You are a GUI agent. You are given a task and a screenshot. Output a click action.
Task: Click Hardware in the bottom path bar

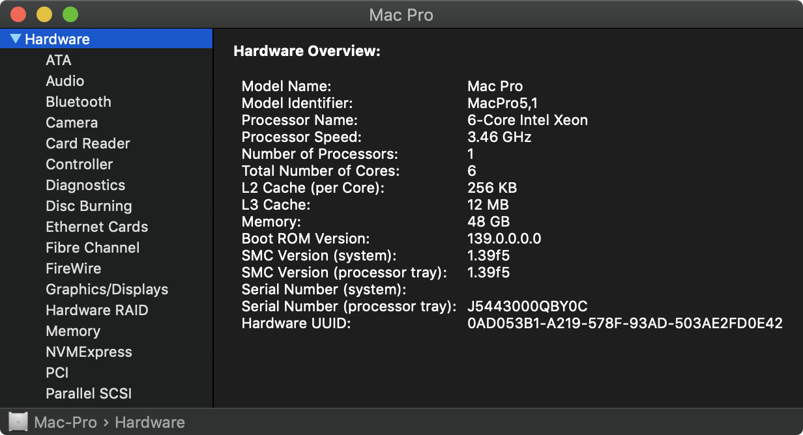click(150, 423)
